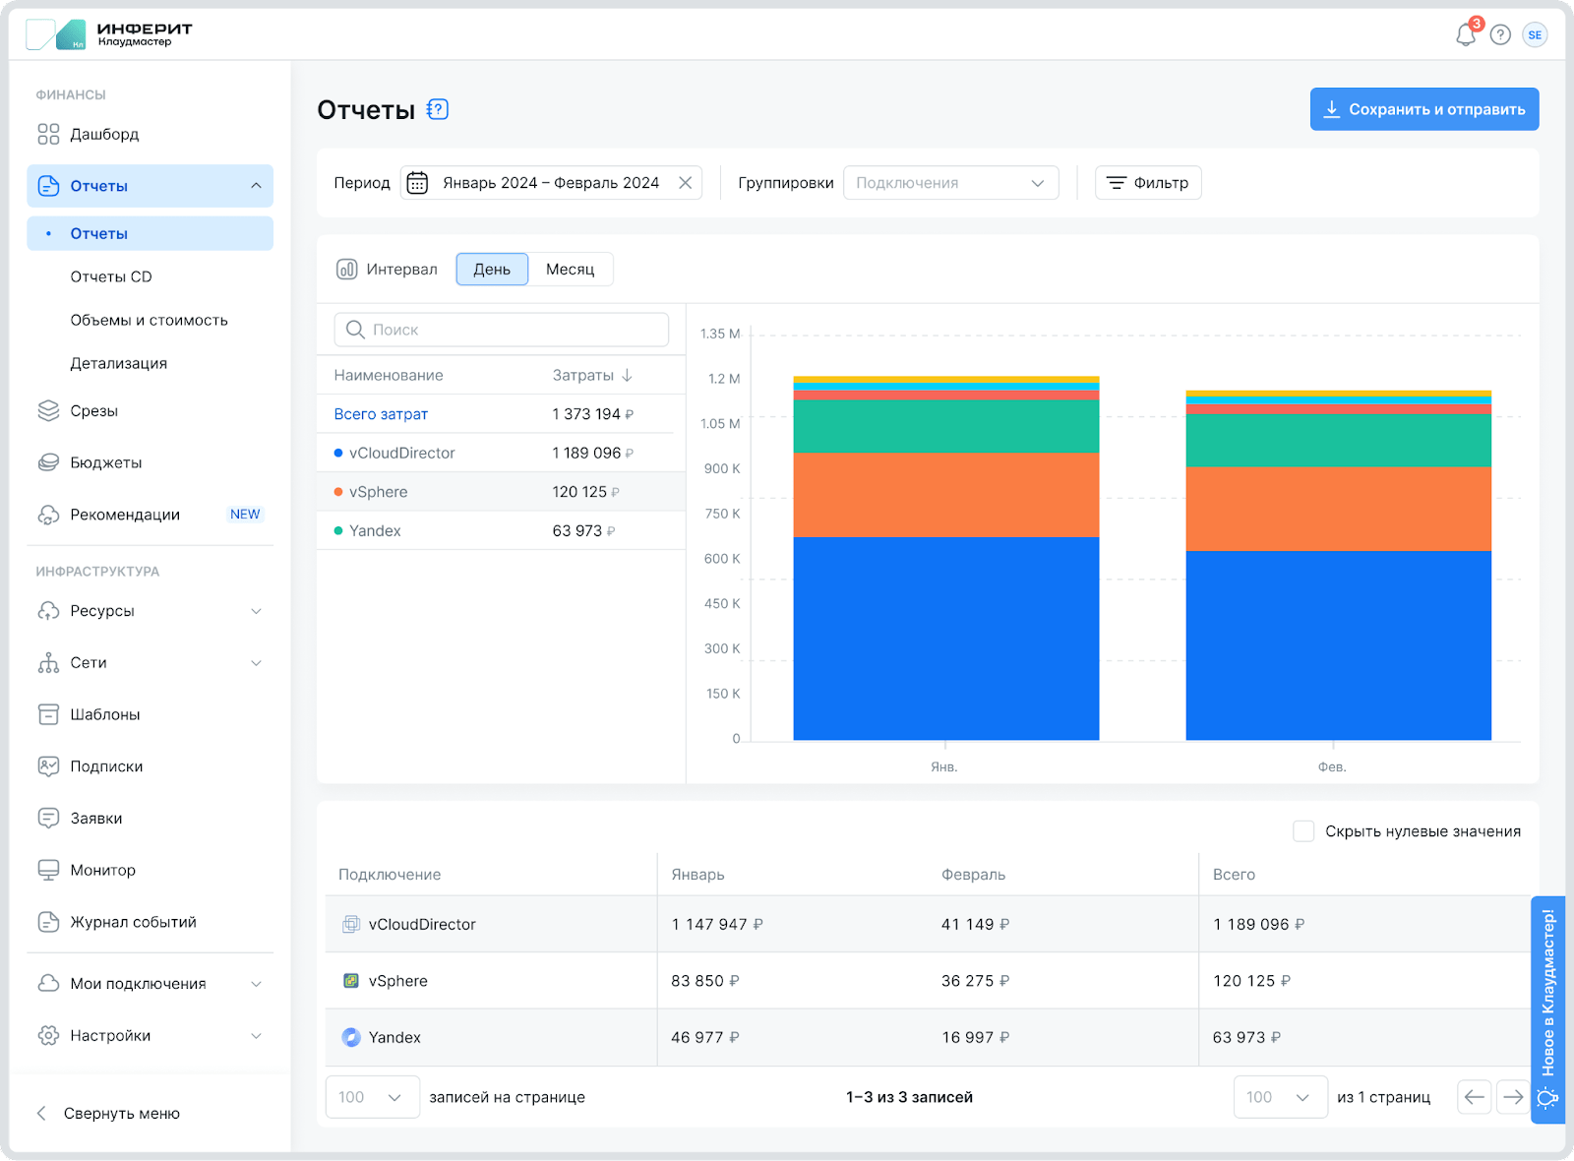Click the blue vCloudDirector bar segment for Янв.

click(x=946, y=638)
